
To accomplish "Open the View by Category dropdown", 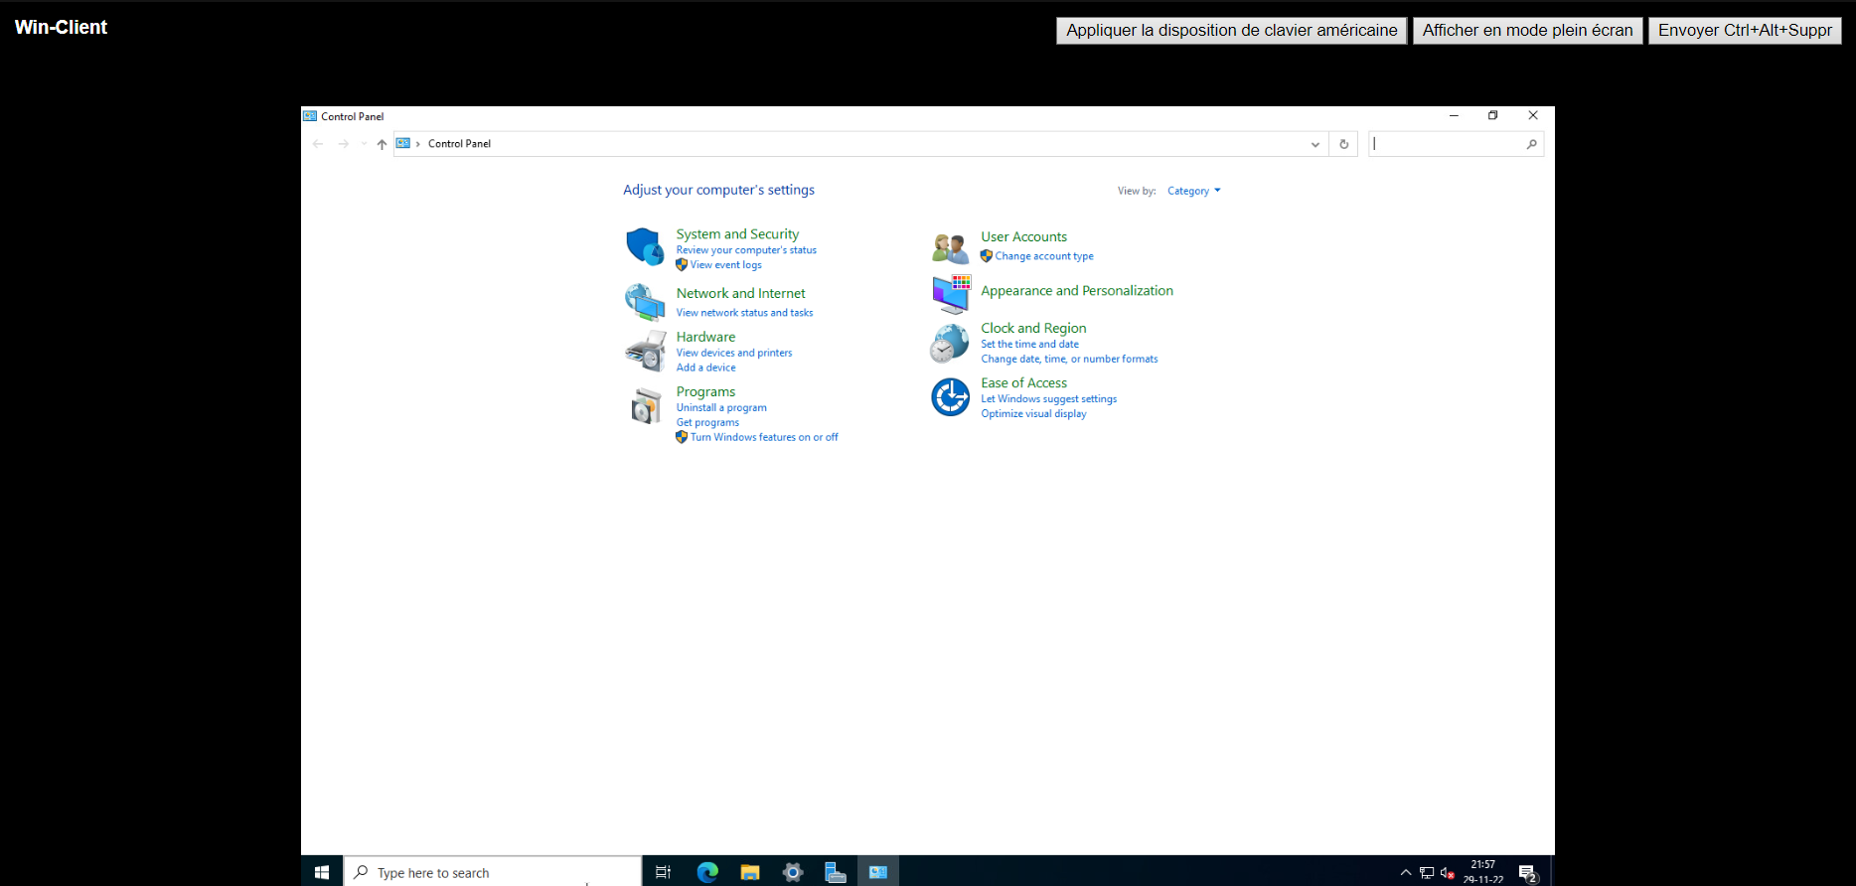I will [1193, 191].
